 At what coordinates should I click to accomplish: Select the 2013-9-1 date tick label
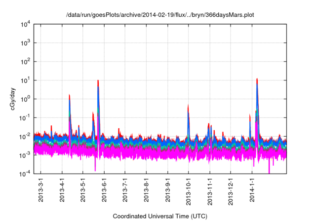167,191
